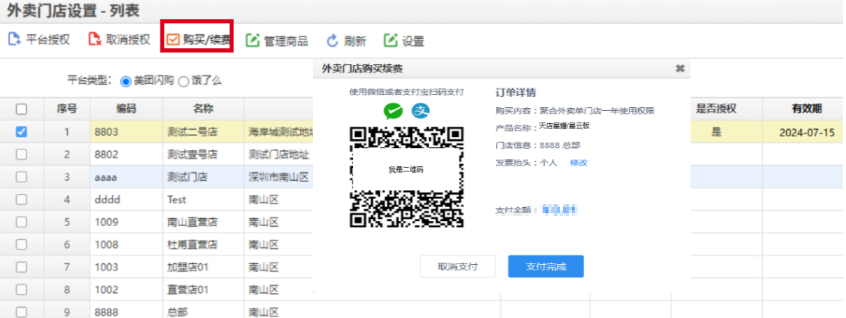
Task: Click the 是 authorization status cell
Action: click(716, 132)
